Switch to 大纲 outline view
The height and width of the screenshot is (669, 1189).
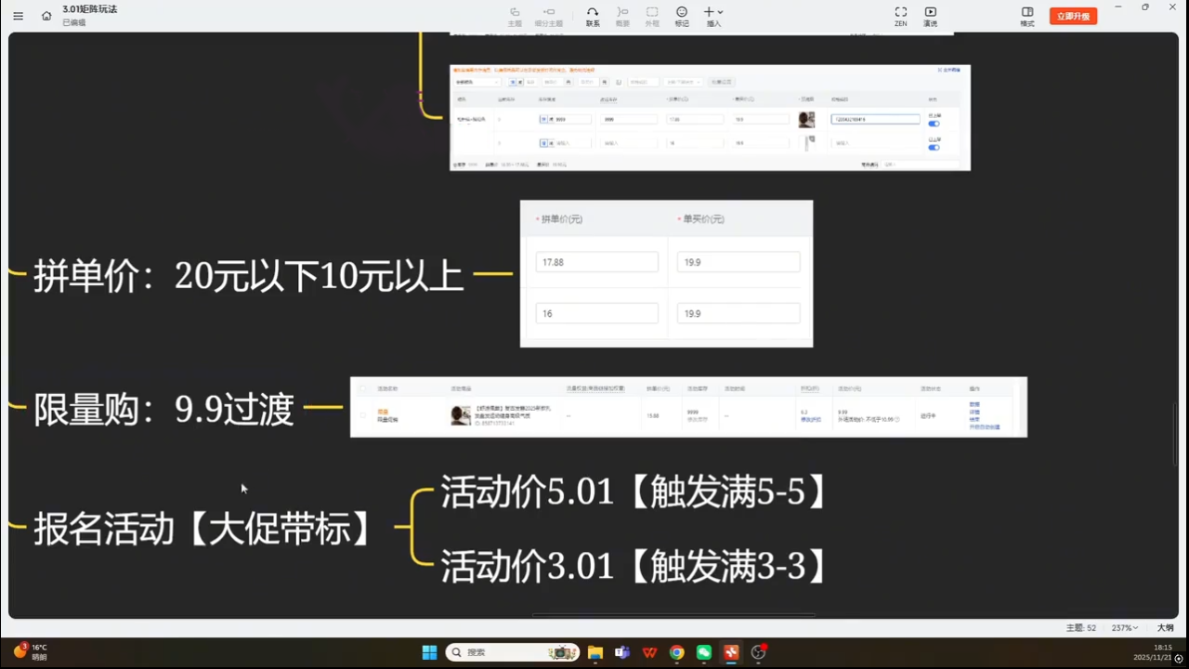(x=1165, y=628)
